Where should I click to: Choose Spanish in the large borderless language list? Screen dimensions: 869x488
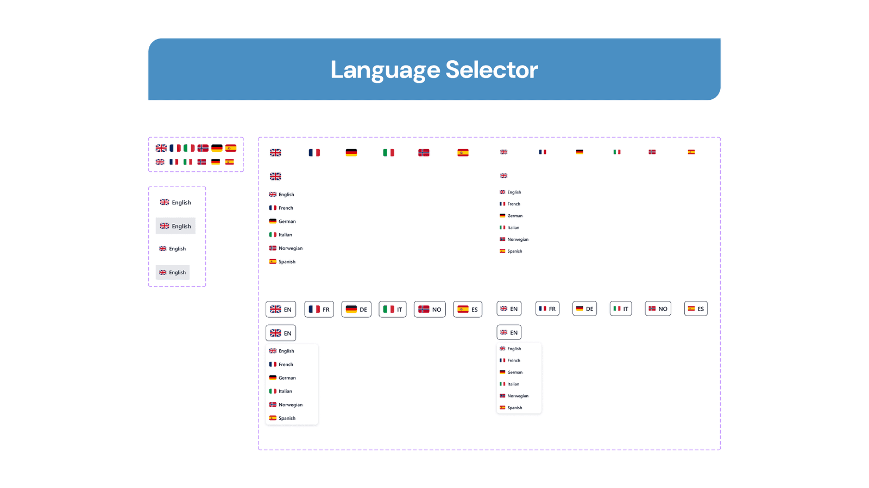282,262
